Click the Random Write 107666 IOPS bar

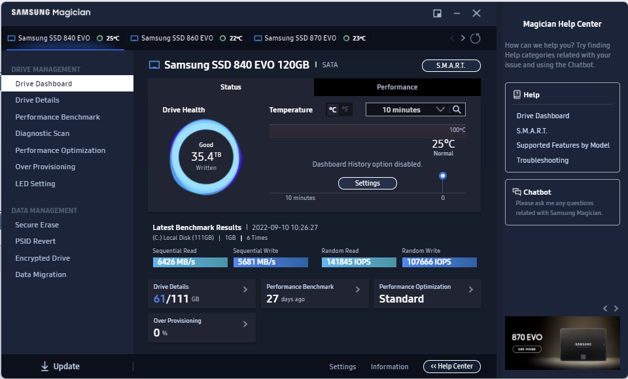tap(440, 262)
